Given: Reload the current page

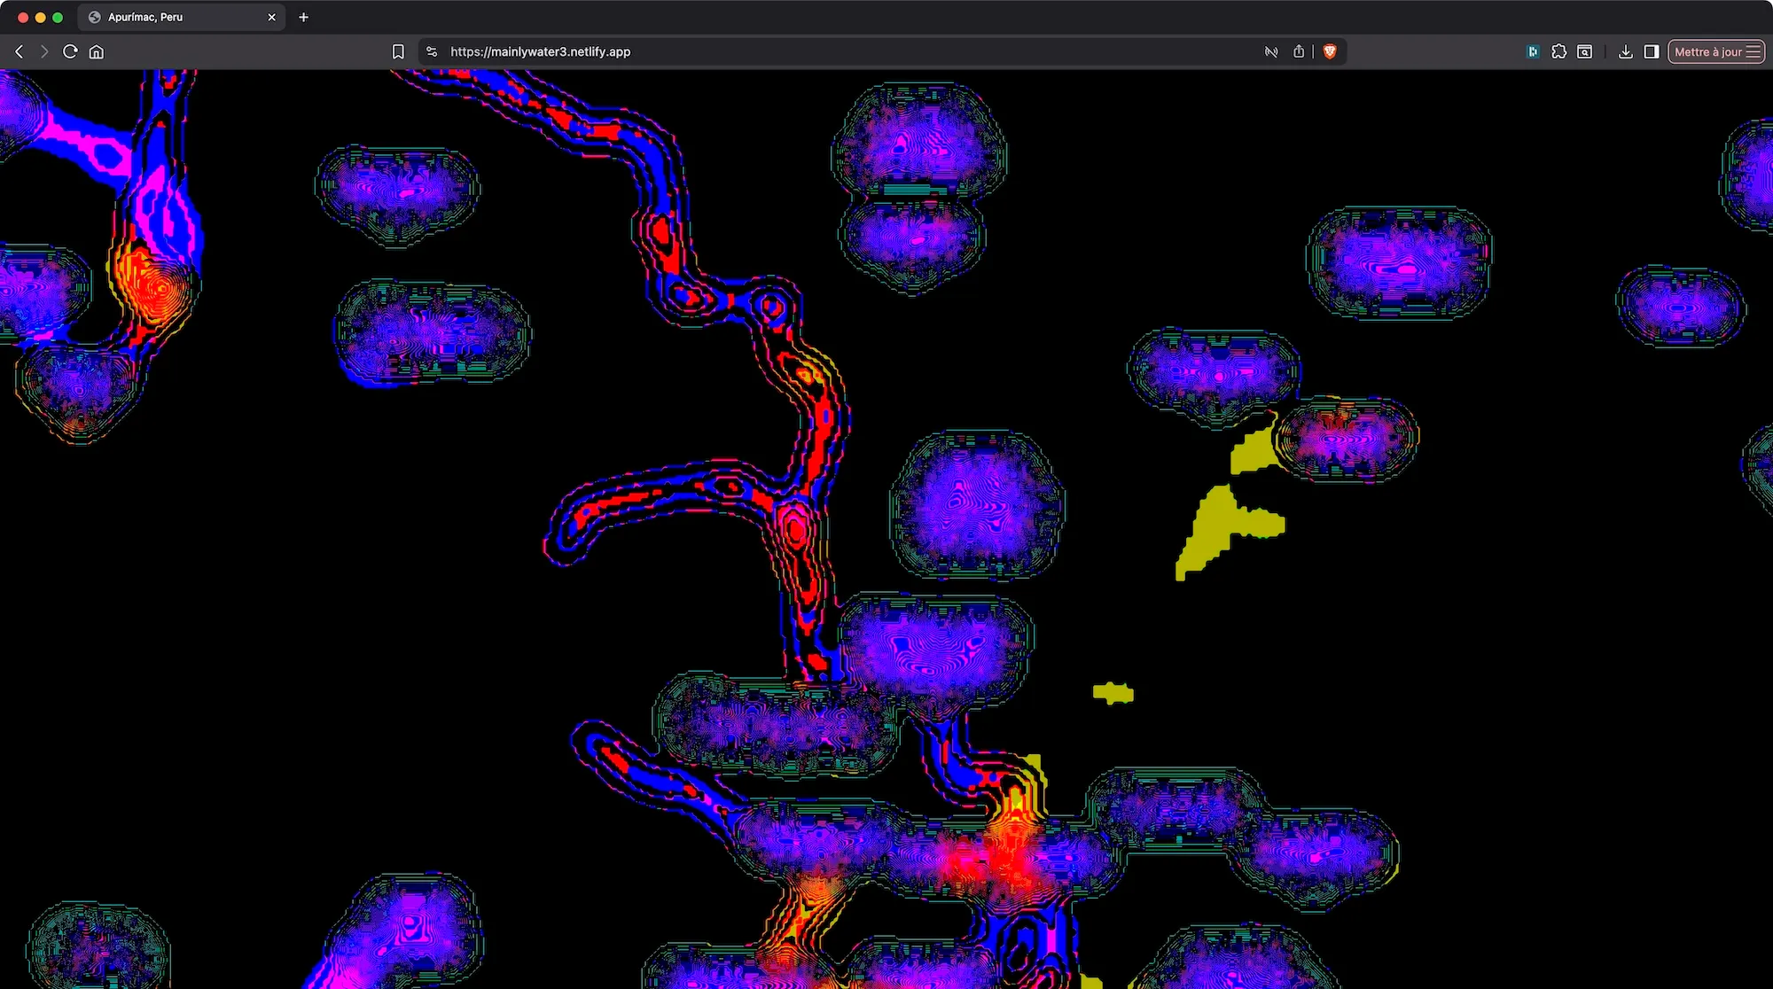Looking at the screenshot, I should [70, 51].
